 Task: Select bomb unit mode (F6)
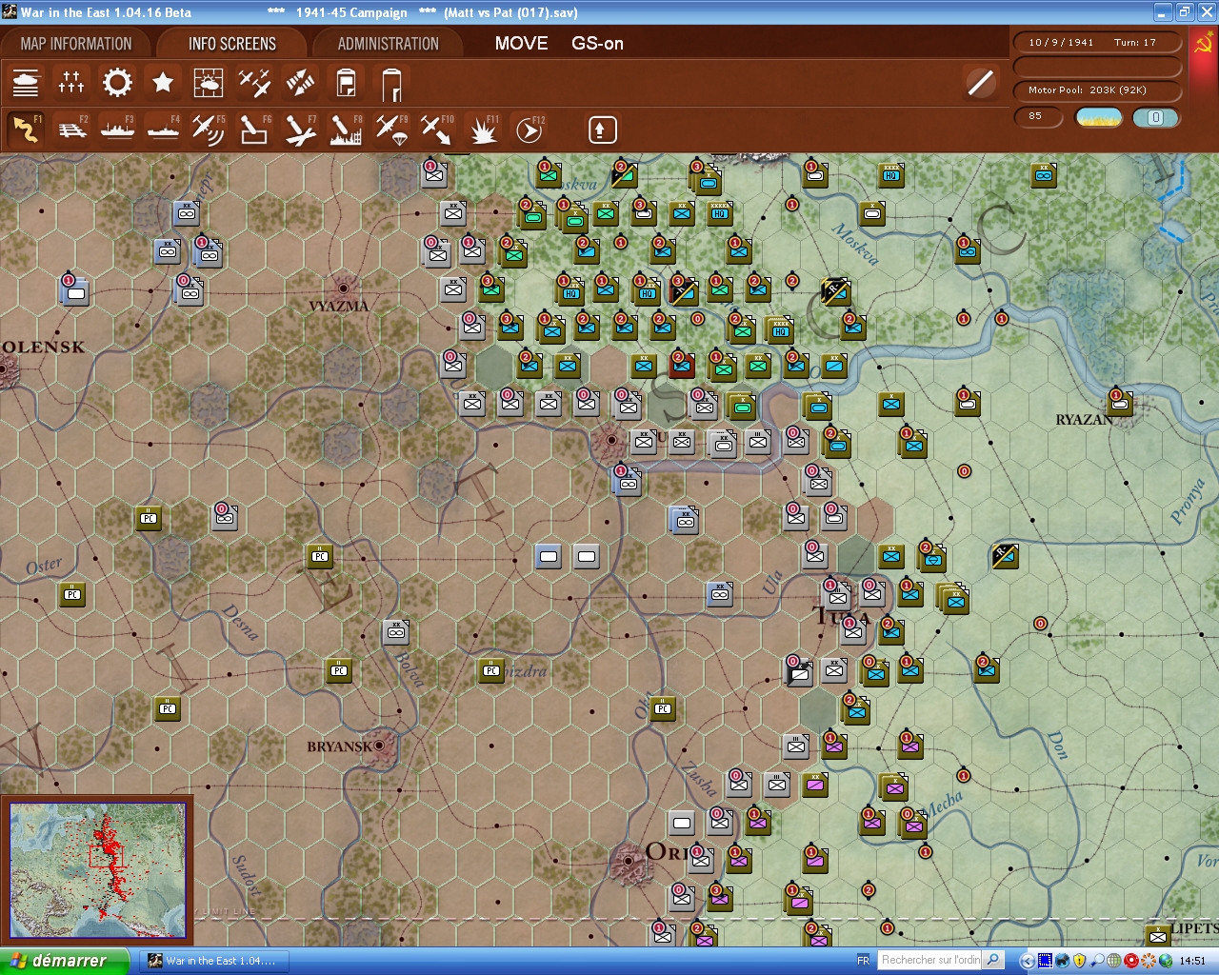click(254, 129)
